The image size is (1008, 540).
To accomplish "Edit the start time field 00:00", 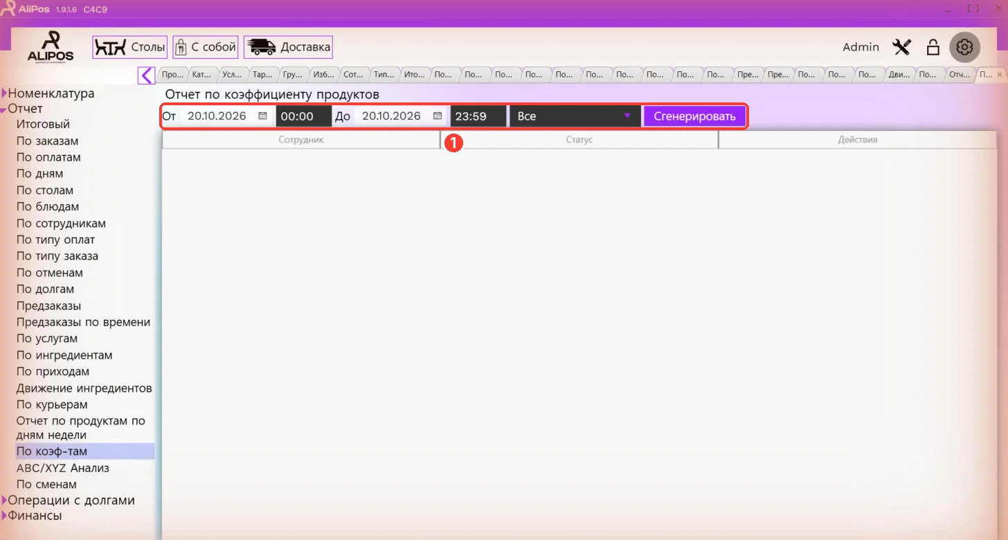I will coord(303,116).
